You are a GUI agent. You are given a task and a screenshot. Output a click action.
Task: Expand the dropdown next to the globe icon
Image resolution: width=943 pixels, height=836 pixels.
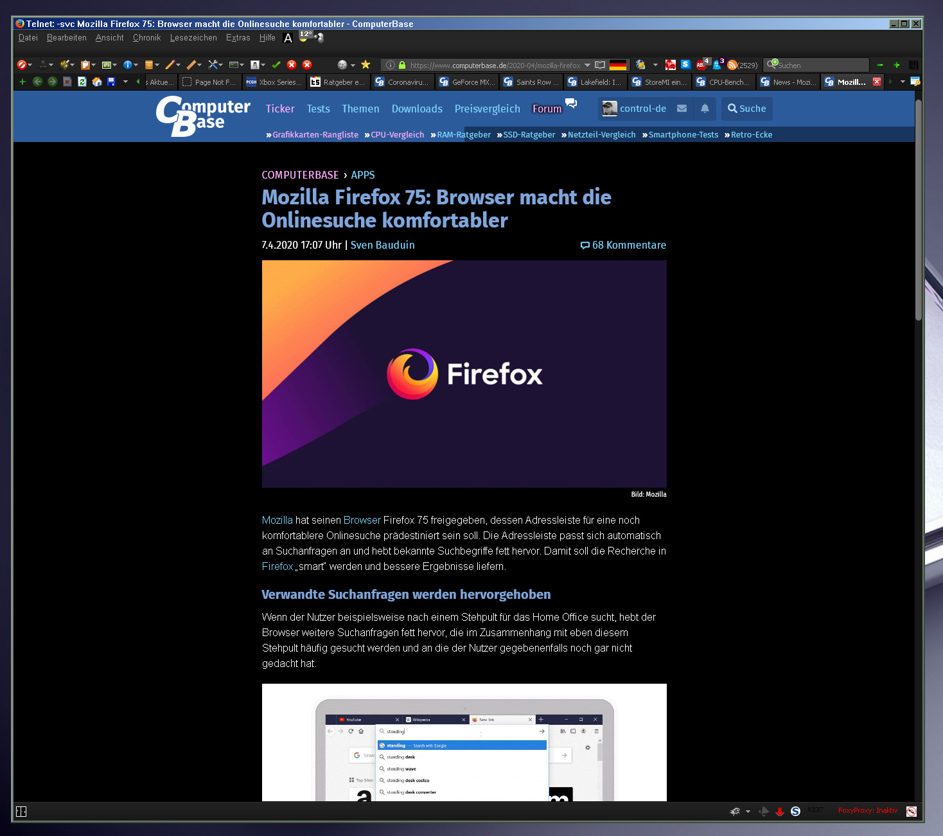click(353, 64)
